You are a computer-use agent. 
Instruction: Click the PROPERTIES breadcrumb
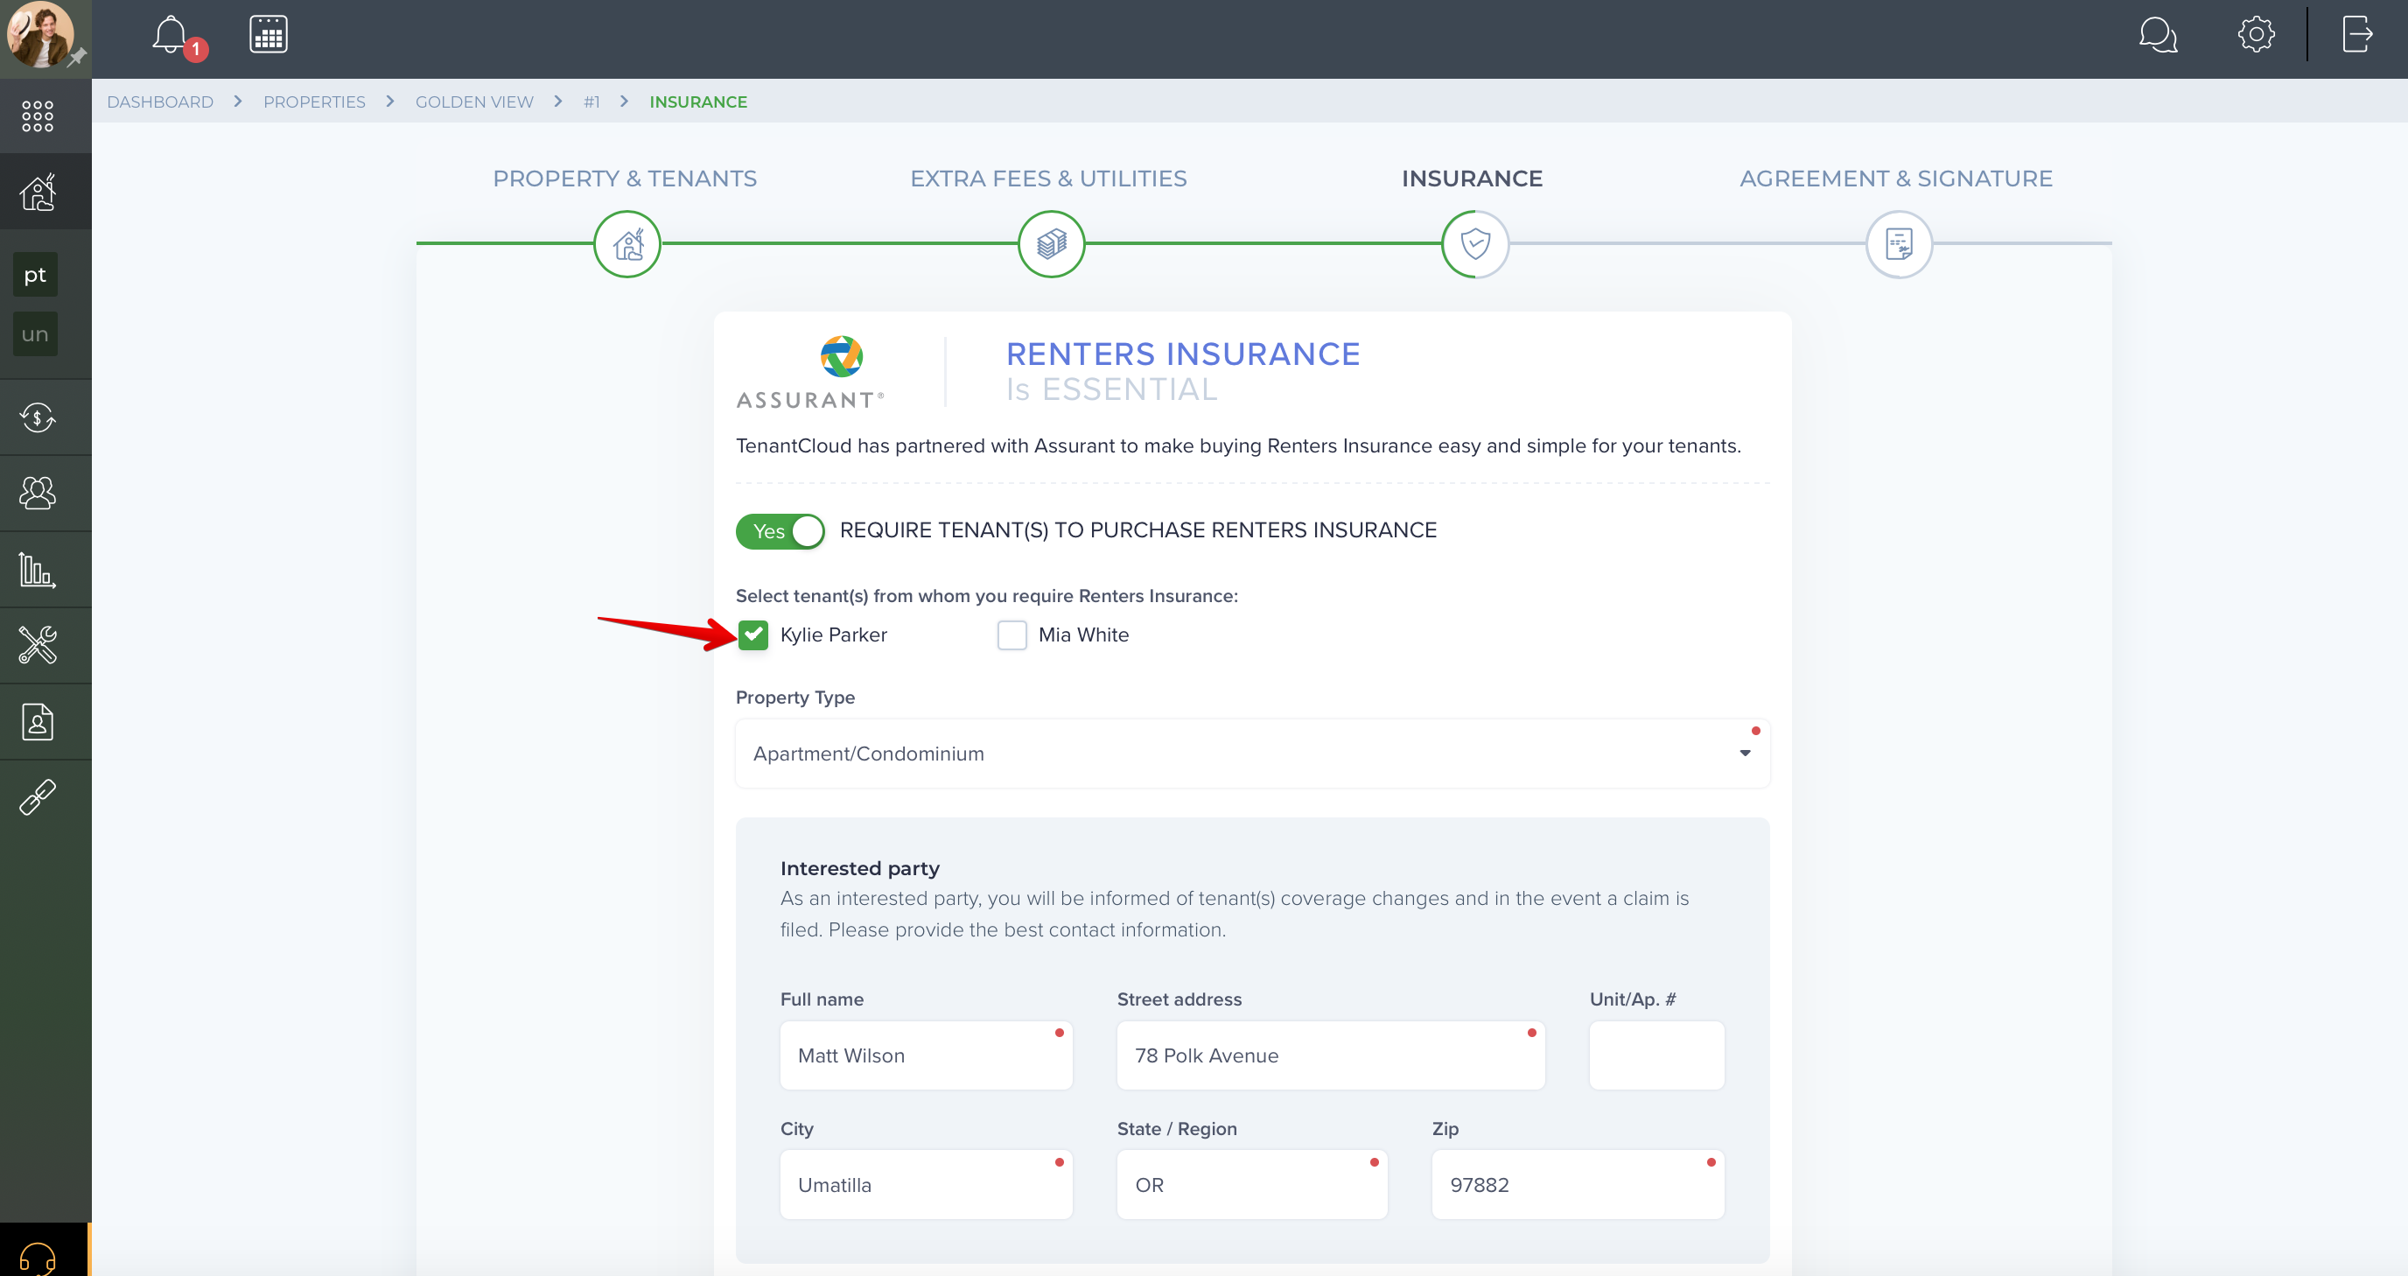[x=314, y=102]
